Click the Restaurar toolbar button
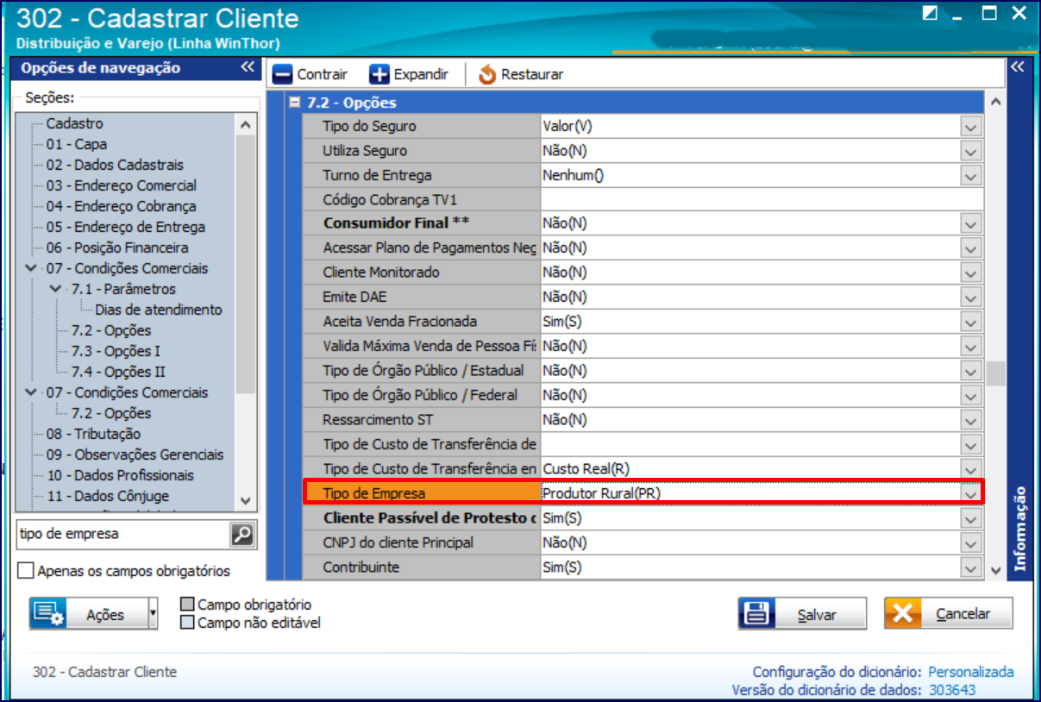This screenshot has width=1041, height=702. pos(521,75)
